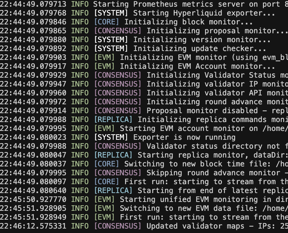This screenshot has height=233, width=288.
Task: Select the [REPLICA] tag at 22:44:49.080047
Action: click(113, 155)
